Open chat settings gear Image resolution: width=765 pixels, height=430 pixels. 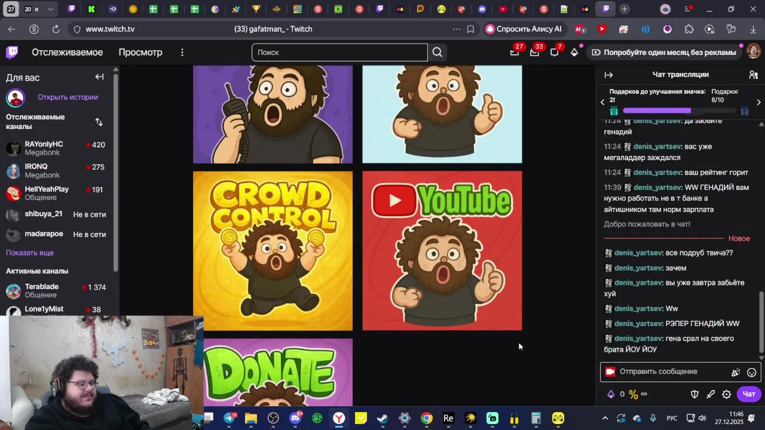(x=727, y=394)
